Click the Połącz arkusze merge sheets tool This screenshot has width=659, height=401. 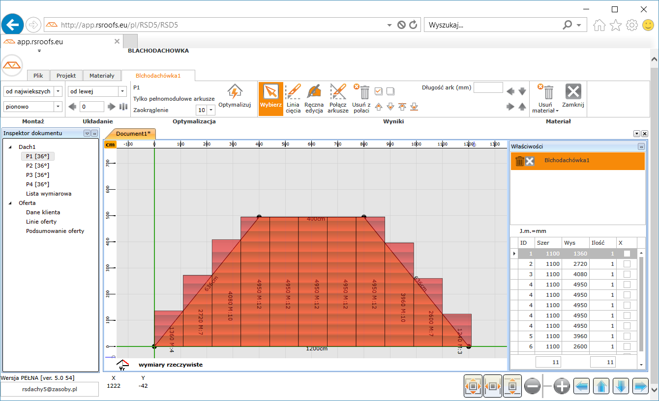tap(338, 98)
